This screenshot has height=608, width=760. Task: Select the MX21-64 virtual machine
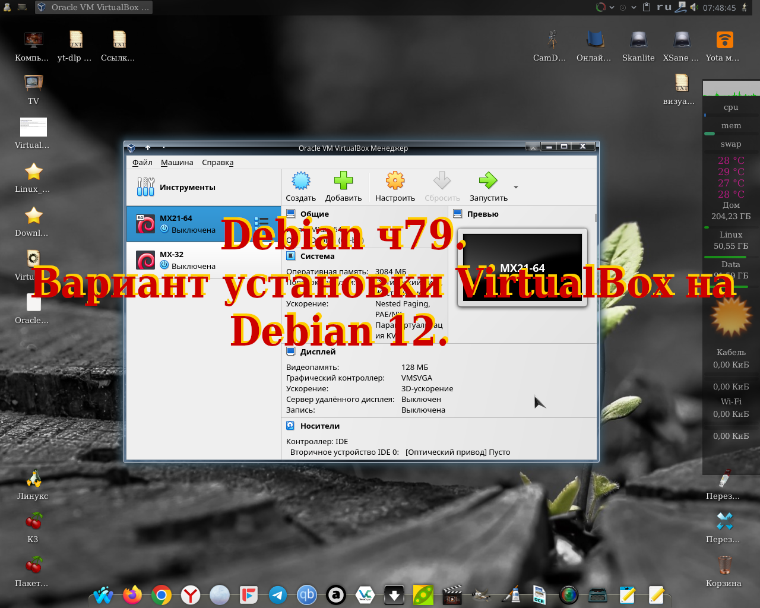204,224
